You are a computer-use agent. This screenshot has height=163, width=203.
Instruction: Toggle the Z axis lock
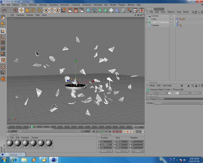[x=58, y=10]
